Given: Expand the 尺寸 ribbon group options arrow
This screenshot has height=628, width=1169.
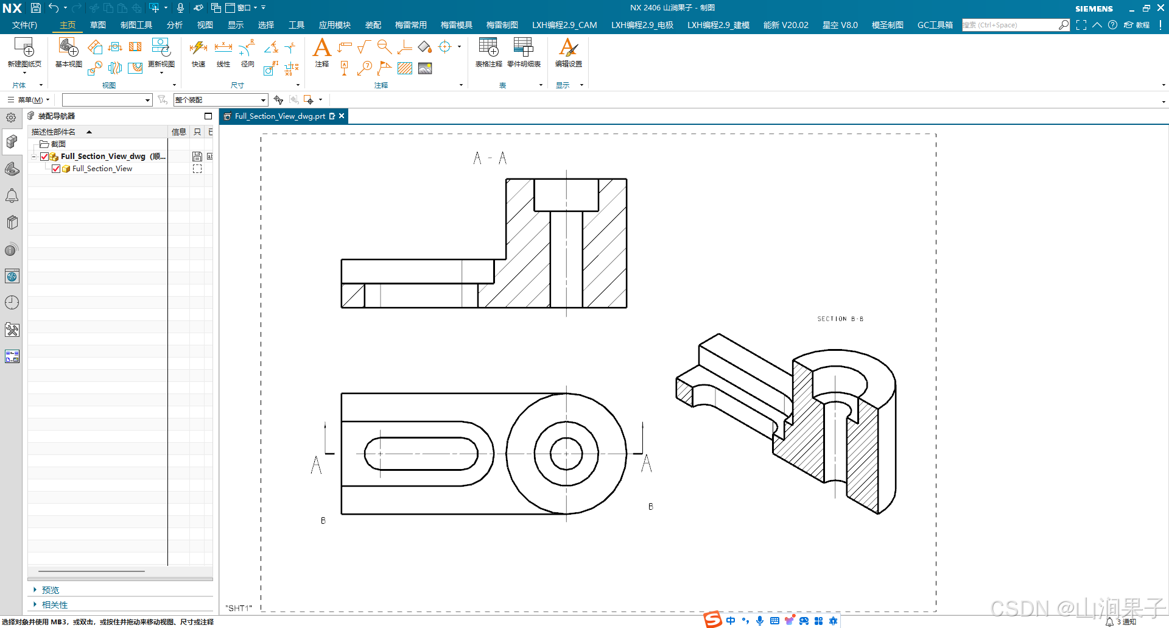Looking at the screenshot, I should [x=298, y=85].
